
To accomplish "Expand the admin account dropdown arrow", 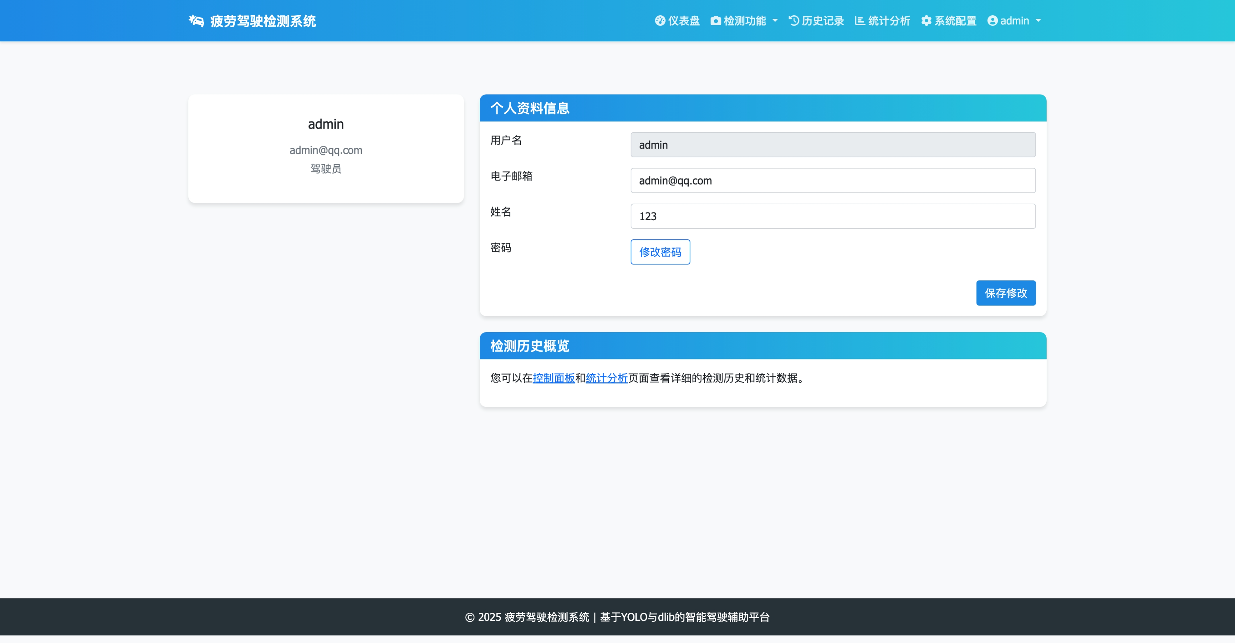I will 1038,21.
